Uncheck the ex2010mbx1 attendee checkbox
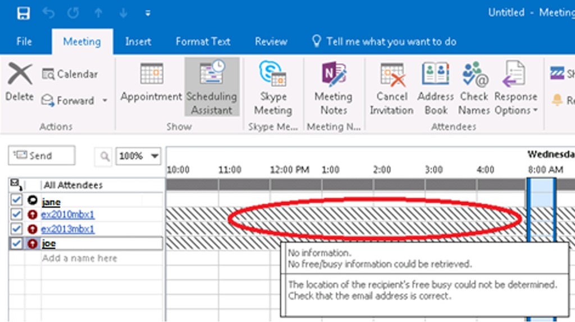This screenshot has width=575, height=322. coord(16,214)
